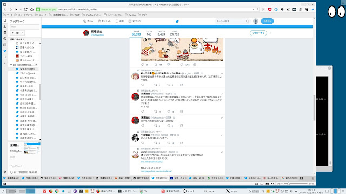Open more options dots beside フォローする
Screen dimensions: 346x194
271,33
